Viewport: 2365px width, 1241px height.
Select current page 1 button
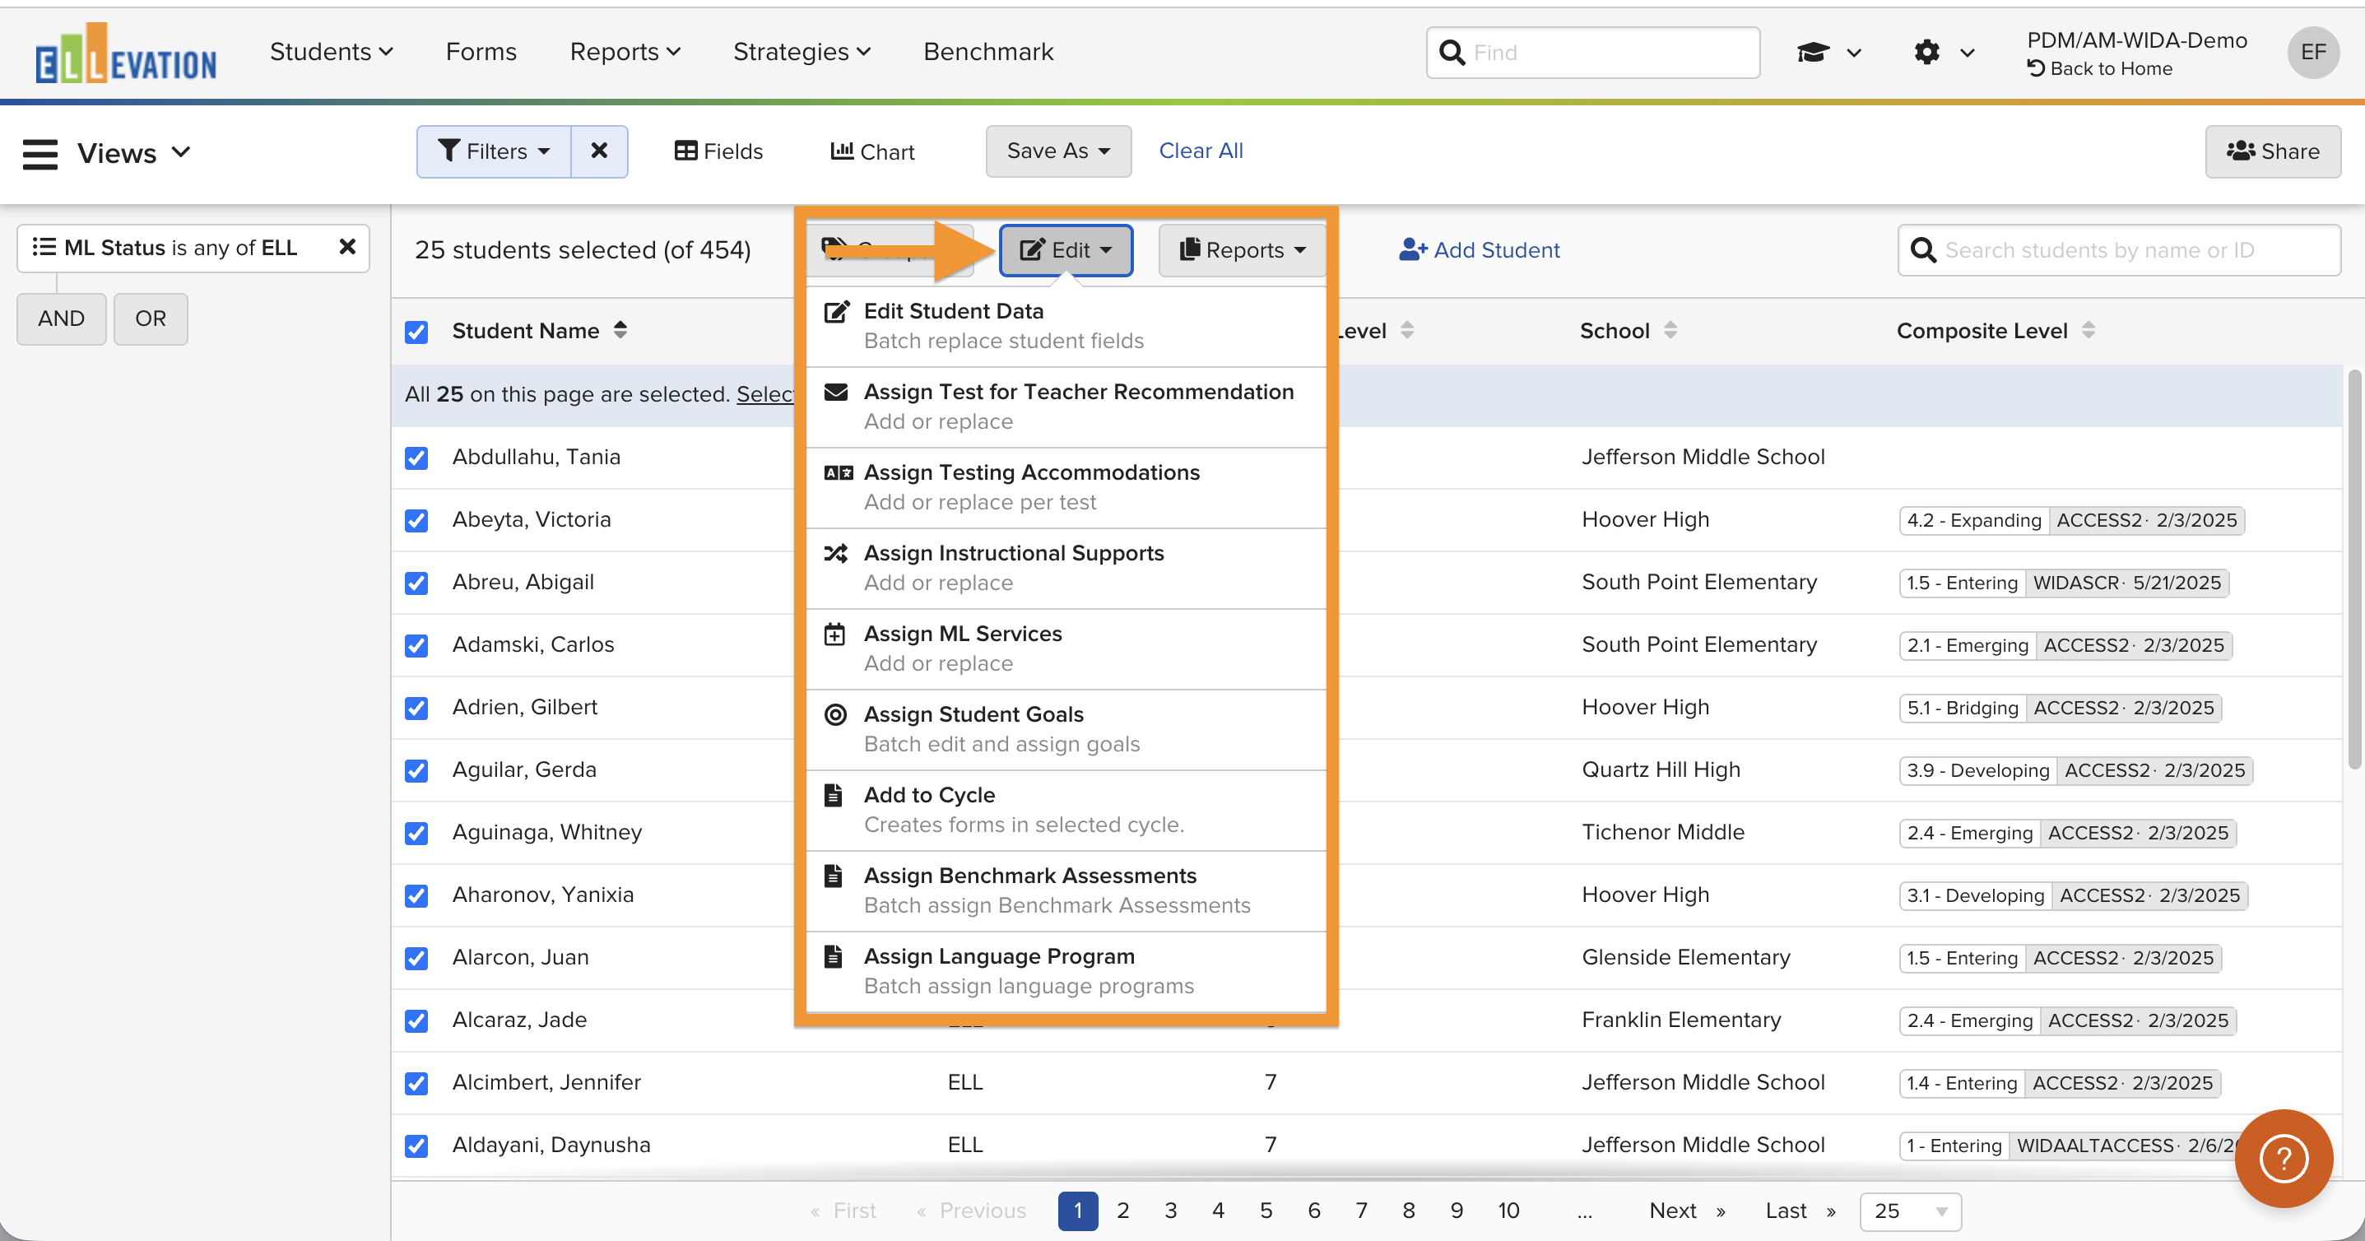coord(1078,1211)
